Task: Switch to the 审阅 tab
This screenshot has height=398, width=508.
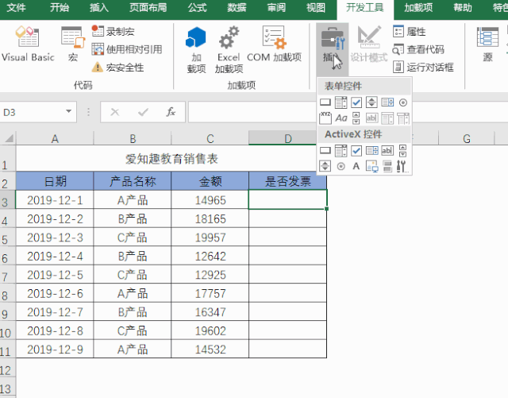Action: click(x=276, y=7)
